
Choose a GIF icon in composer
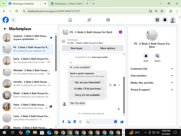[80, 122]
